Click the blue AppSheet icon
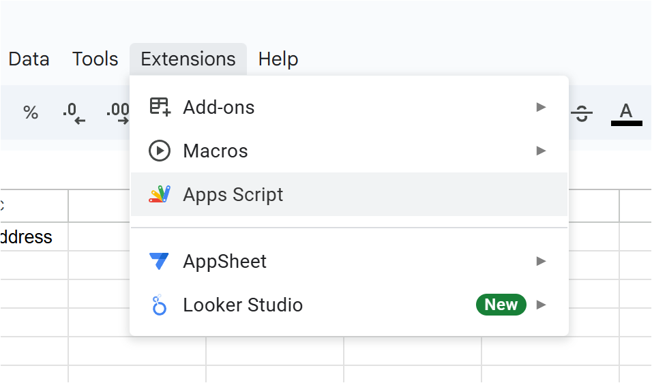Viewport: 652px width, 383px height. click(159, 261)
